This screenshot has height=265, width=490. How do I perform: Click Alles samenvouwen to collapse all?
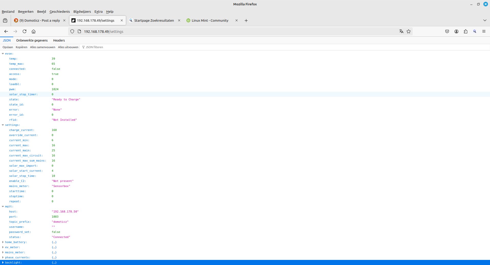click(x=43, y=47)
